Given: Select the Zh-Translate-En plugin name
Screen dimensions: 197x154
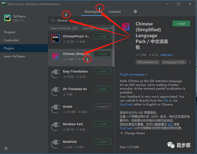Looking at the screenshot, I should pos(75,89).
